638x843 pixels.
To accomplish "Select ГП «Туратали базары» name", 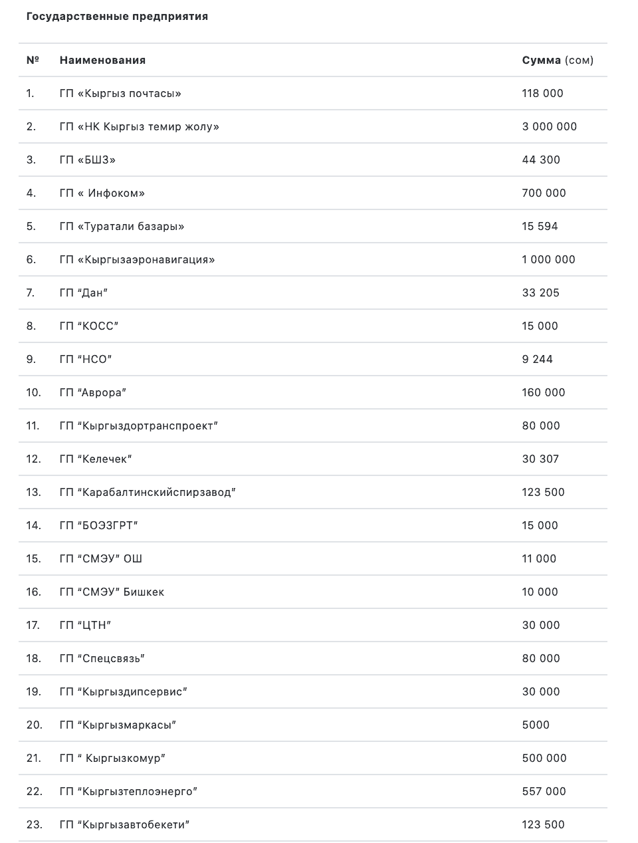I will pos(122,227).
